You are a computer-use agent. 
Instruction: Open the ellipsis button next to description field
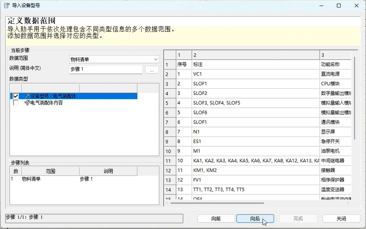coord(152,70)
